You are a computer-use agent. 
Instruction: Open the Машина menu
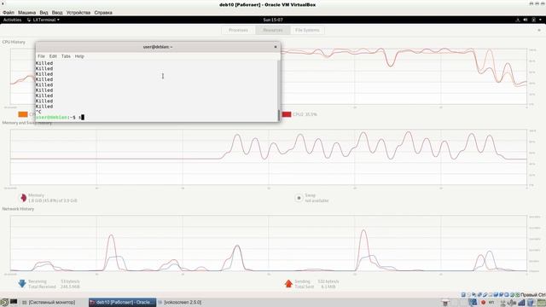(x=26, y=12)
